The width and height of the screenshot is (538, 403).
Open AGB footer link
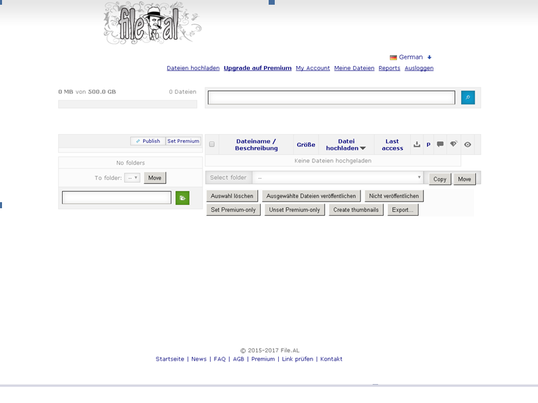point(238,359)
